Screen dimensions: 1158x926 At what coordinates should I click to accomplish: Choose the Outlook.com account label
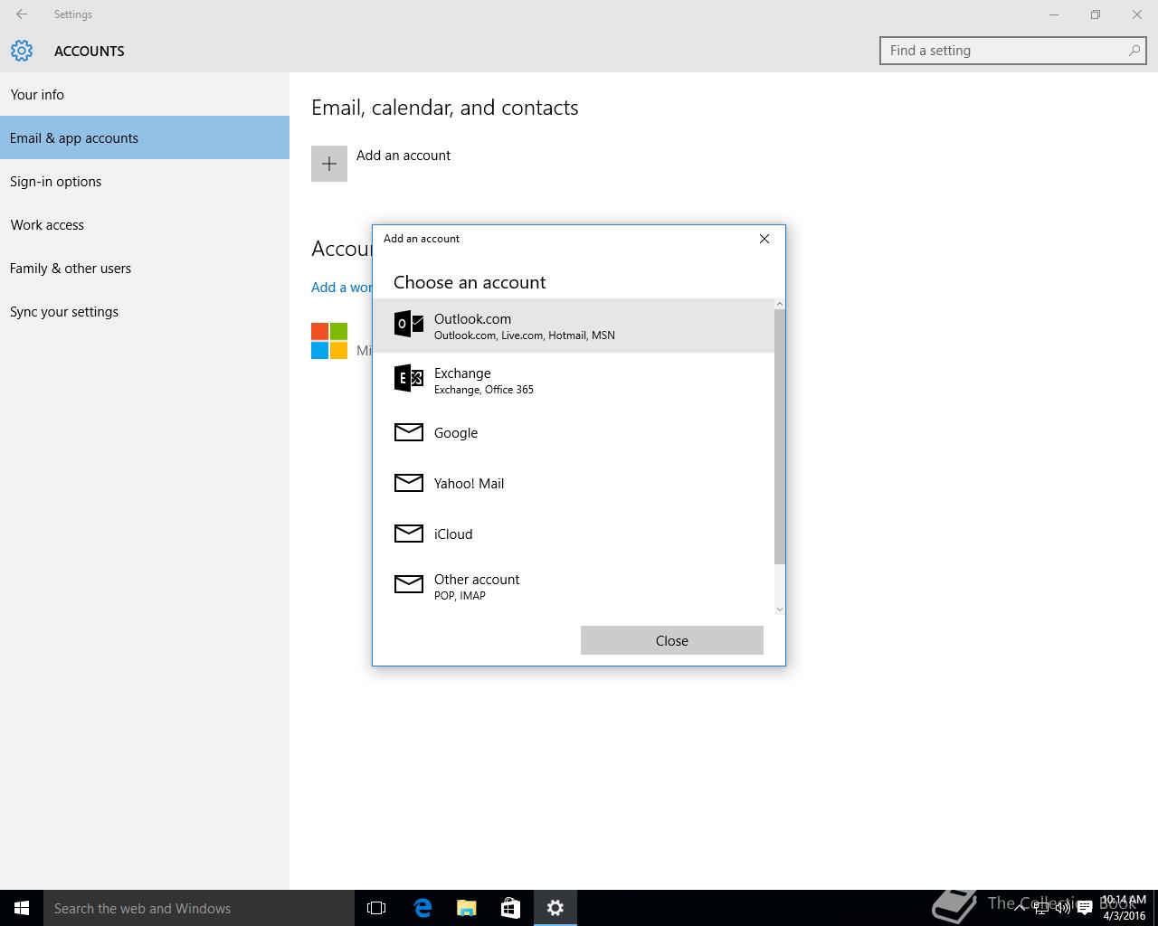(x=472, y=318)
